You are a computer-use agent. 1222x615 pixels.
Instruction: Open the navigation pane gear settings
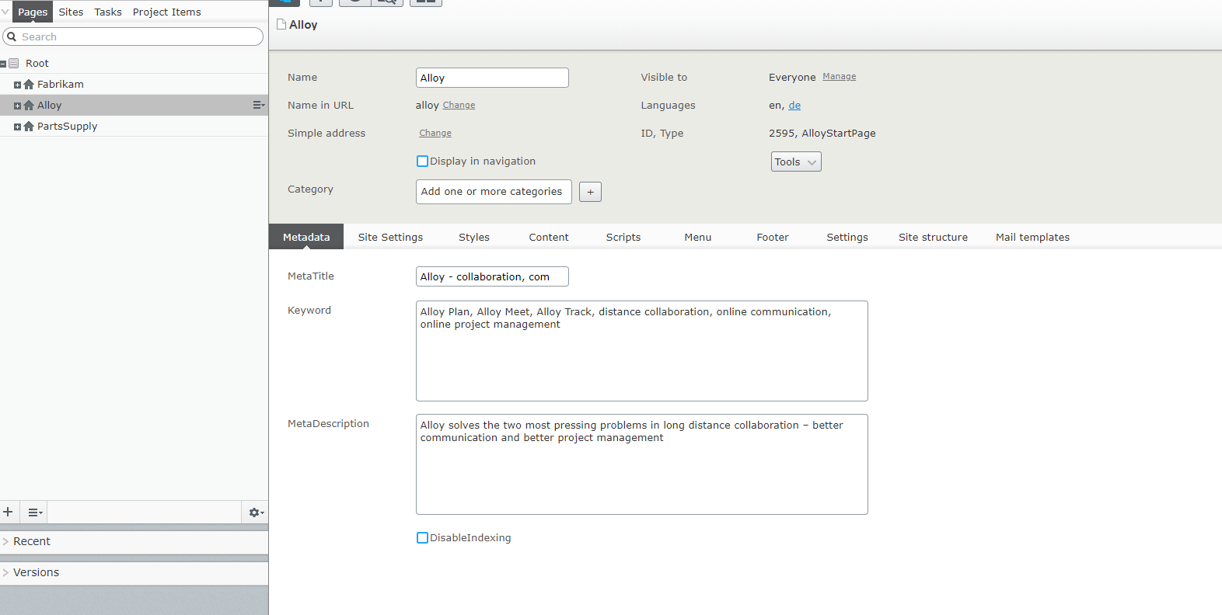click(x=255, y=512)
